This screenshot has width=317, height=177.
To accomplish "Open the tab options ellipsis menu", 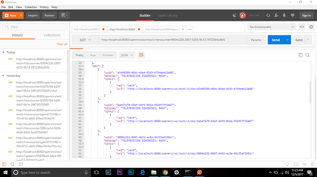I will [x=189, y=29].
